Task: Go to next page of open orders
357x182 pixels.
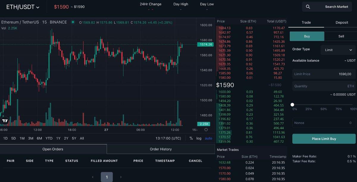Action: (x=120, y=177)
